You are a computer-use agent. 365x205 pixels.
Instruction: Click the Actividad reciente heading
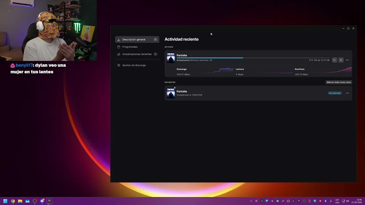click(182, 39)
